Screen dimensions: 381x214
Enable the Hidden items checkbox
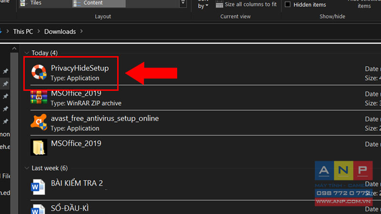288,4
